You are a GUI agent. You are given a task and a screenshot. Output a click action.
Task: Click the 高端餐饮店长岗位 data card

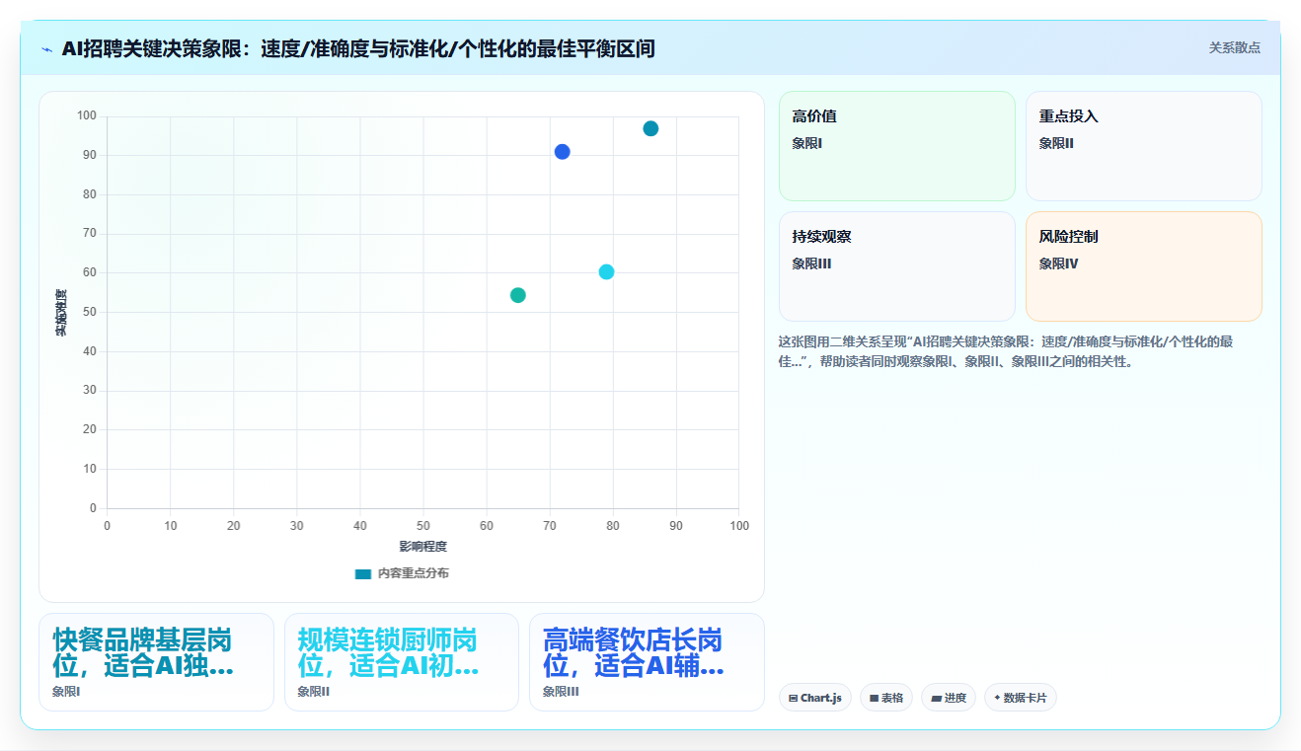pyautogui.click(x=647, y=662)
